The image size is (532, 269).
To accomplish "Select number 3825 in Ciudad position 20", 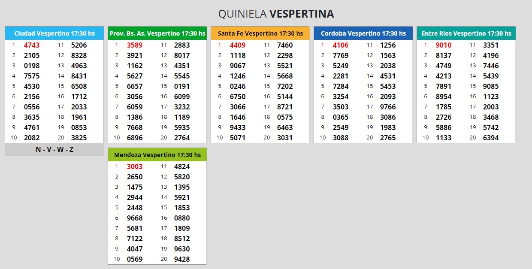I will pyautogui.click(x=79, y=138).
